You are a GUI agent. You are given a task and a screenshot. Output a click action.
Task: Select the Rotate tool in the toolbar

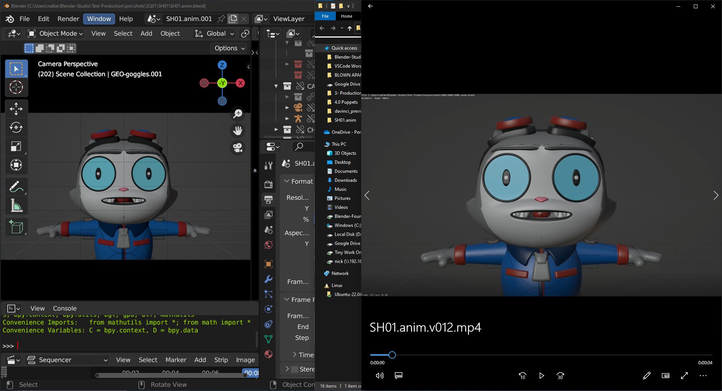pos(16,127)
